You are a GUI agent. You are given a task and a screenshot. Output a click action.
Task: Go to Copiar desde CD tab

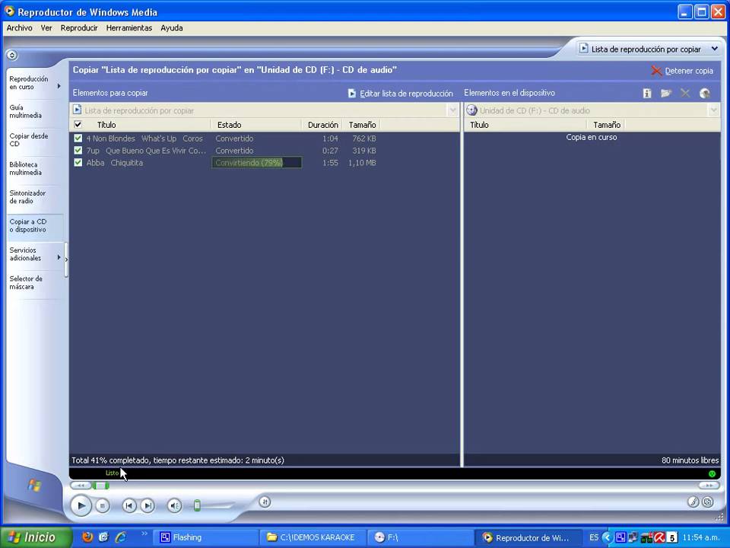(x=35, y=140)
